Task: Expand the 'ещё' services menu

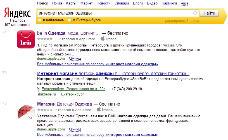Action: pyautogui.click(x=185, y=3)
